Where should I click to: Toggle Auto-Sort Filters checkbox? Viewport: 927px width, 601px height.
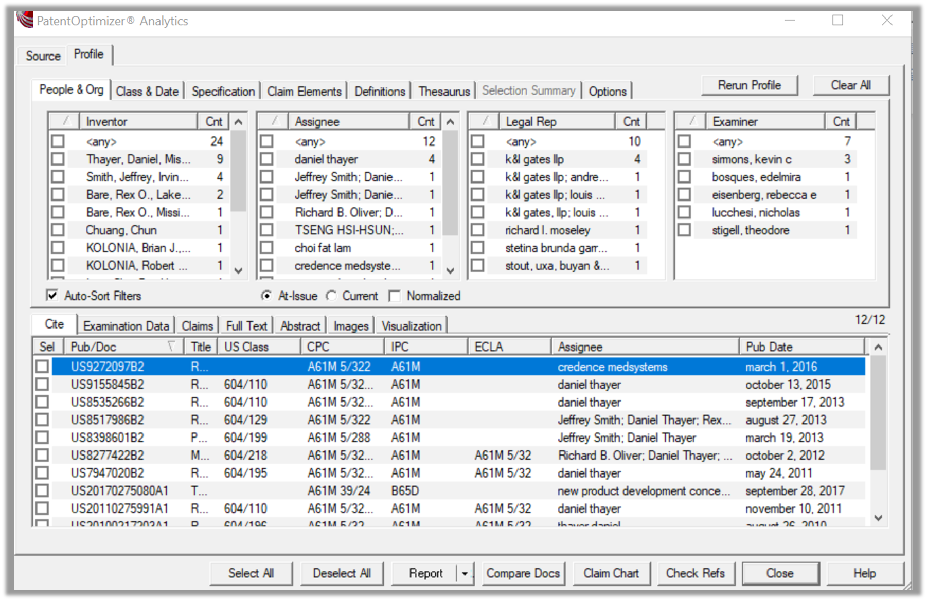[x=52, y=295]
